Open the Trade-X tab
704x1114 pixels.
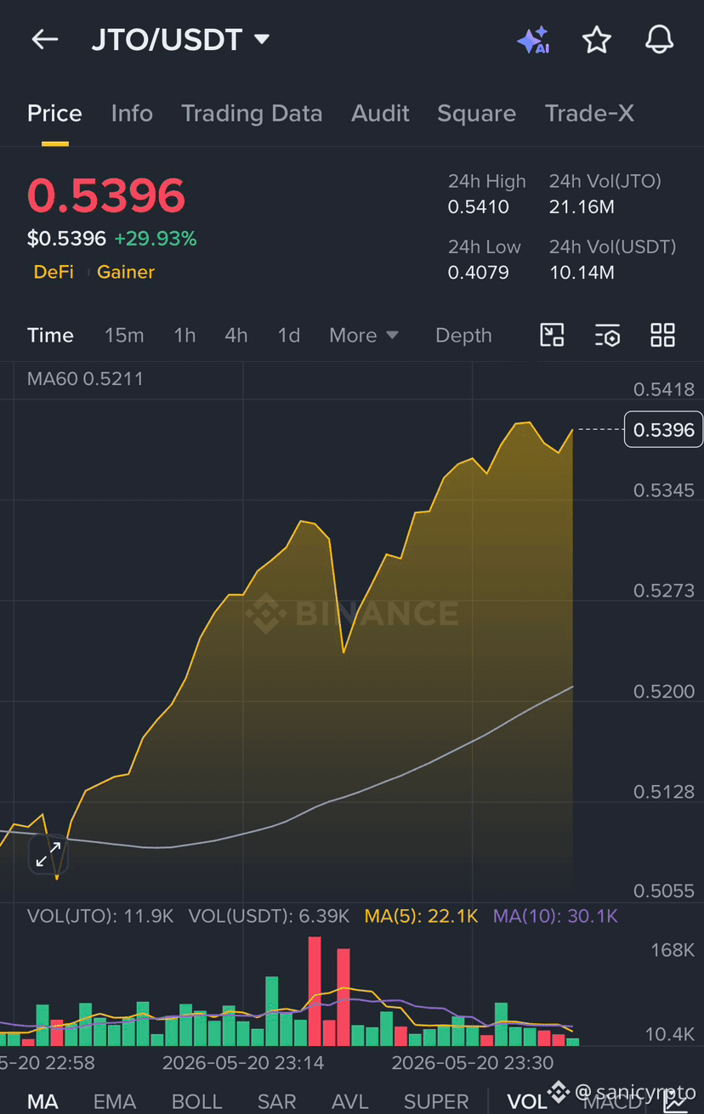pyautogui.click(x=589, y=114)
